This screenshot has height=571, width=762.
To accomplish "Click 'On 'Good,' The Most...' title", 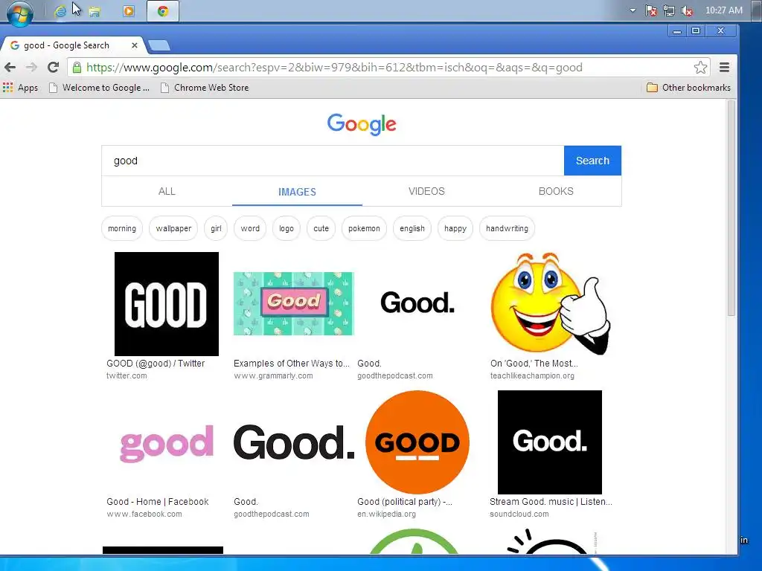I will point(534,363).
